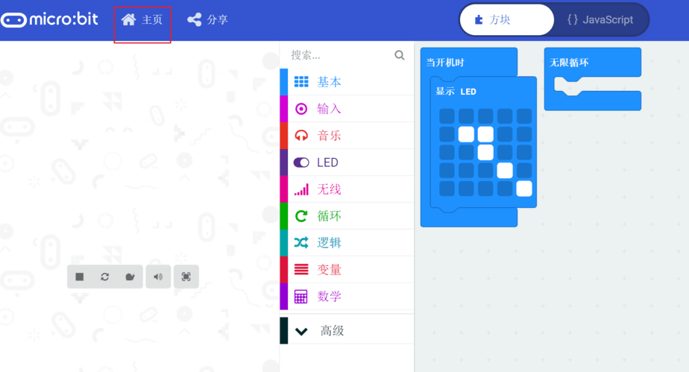The height and width of the screenshot is (372, 689).
Task: Open the 分享 share dialog
Action: pos(207,20)
